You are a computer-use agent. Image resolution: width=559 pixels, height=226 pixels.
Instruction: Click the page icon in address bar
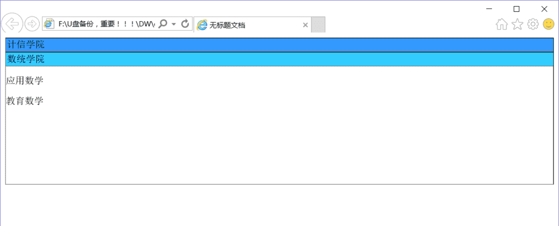tap(49, 24)
